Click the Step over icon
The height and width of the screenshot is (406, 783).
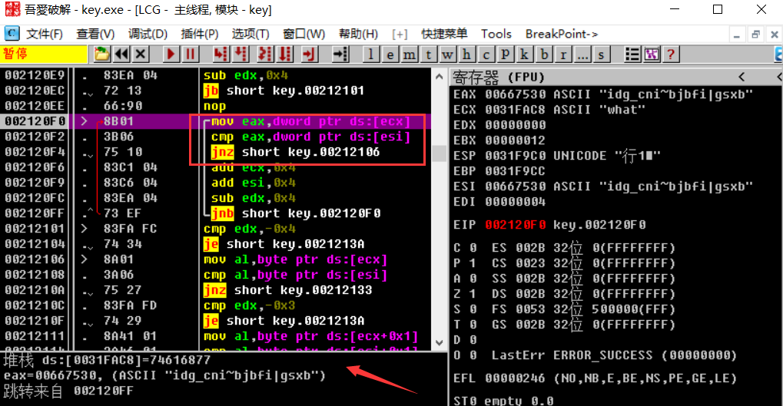click(x=241, y=54)
